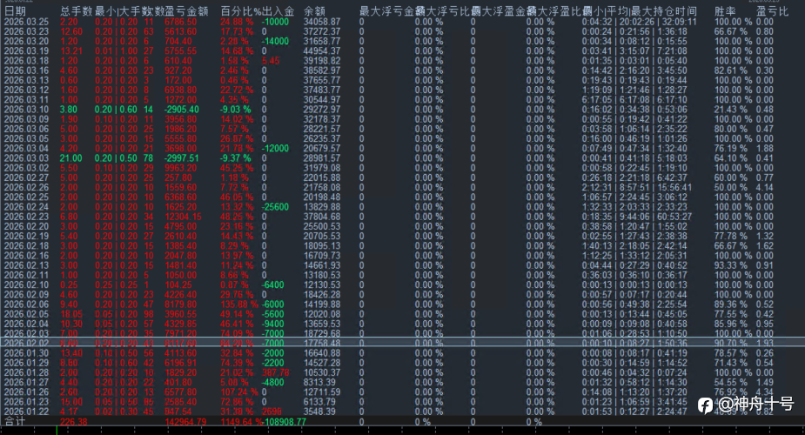Select the 2026.02.23 date cell
The width and height of the screenshot is (805, 435).
click(26, 217)
